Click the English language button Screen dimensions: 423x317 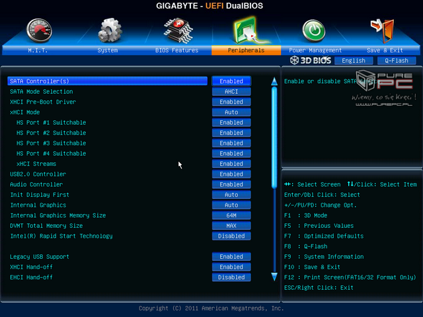354,61
